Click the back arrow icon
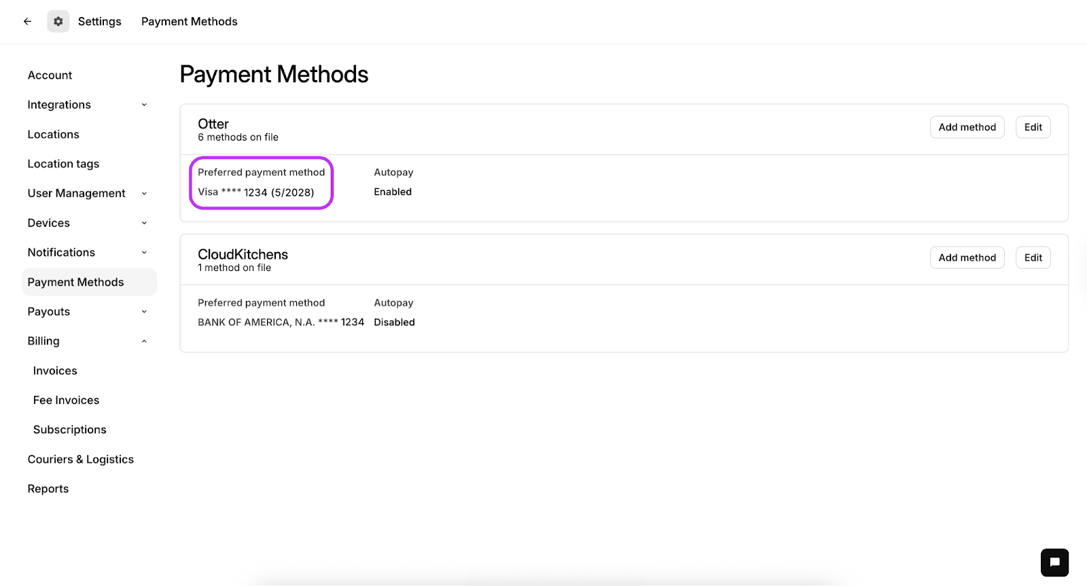This screenshot has height=586, width=1087. [27, 22]
